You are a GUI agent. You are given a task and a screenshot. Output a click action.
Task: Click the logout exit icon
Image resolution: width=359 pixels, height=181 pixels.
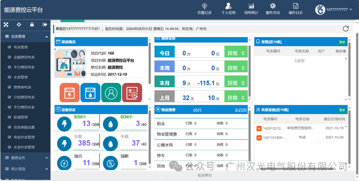pos(44,25)
